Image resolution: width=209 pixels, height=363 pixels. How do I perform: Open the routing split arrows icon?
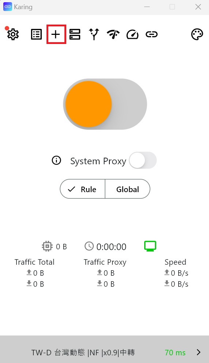[x=94, y=34]
